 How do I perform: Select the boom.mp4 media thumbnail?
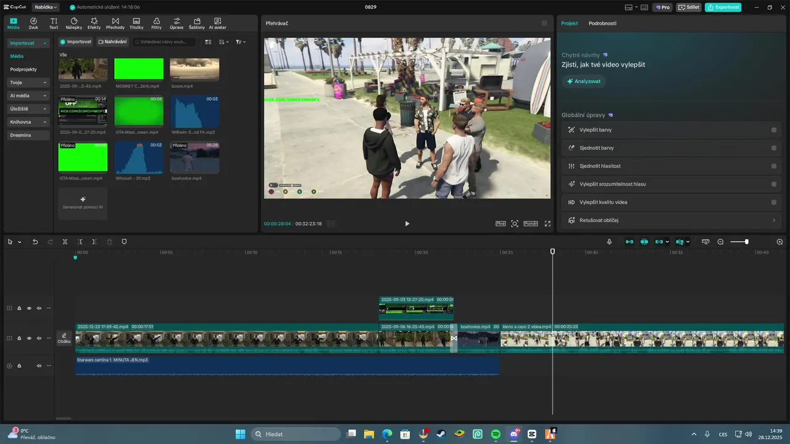(x=194, y=69)
